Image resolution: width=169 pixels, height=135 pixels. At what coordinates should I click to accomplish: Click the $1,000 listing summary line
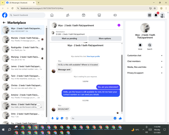[70, 34]
